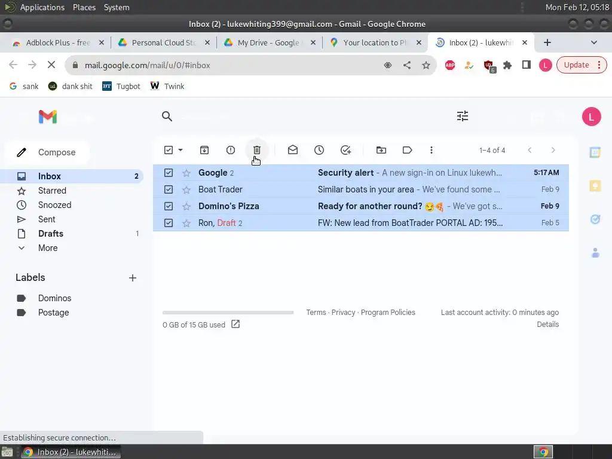612x459 pixels.
Task: Delete selected emails with trash icon
Action: click(257, 150)
